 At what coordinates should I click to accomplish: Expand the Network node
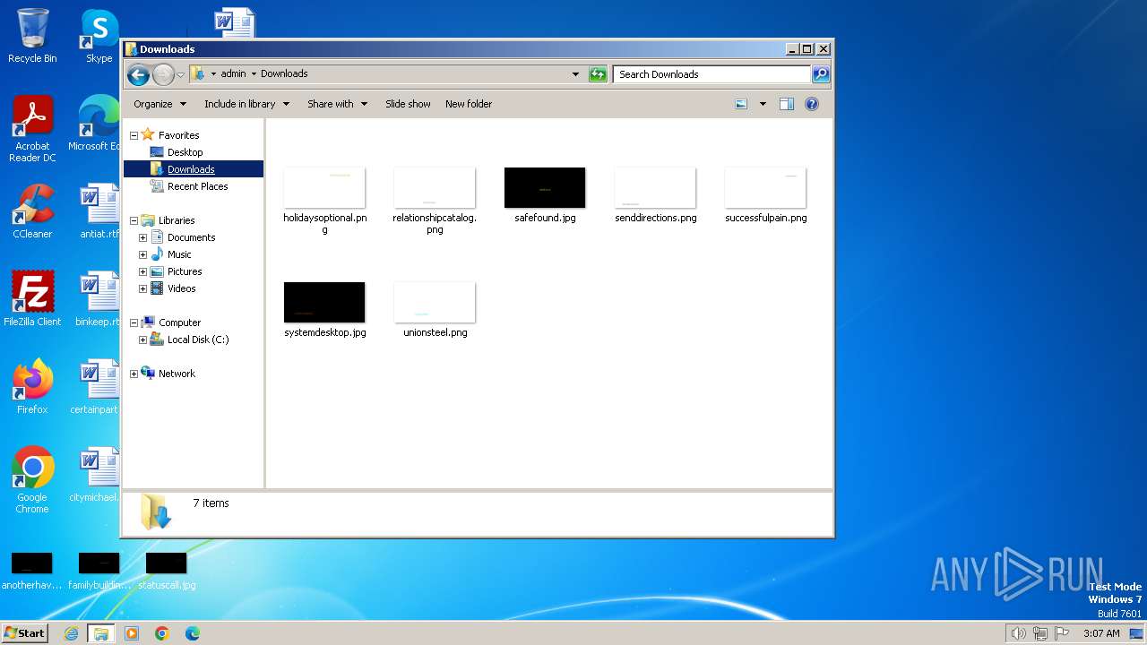[134, 374]
